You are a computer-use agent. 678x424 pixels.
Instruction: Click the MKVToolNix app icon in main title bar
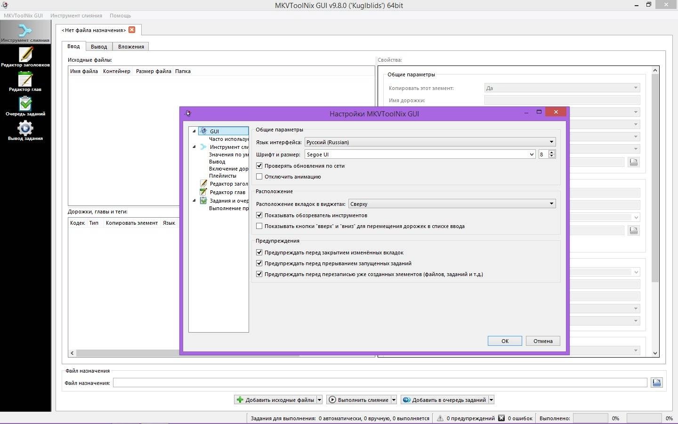coord(5,5)
